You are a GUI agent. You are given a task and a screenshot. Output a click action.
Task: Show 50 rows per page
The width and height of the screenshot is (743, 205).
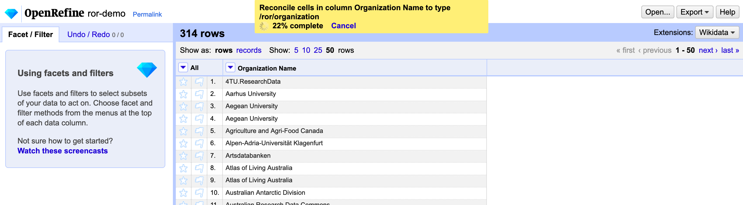pyautogui.click(x=330, y=50)
